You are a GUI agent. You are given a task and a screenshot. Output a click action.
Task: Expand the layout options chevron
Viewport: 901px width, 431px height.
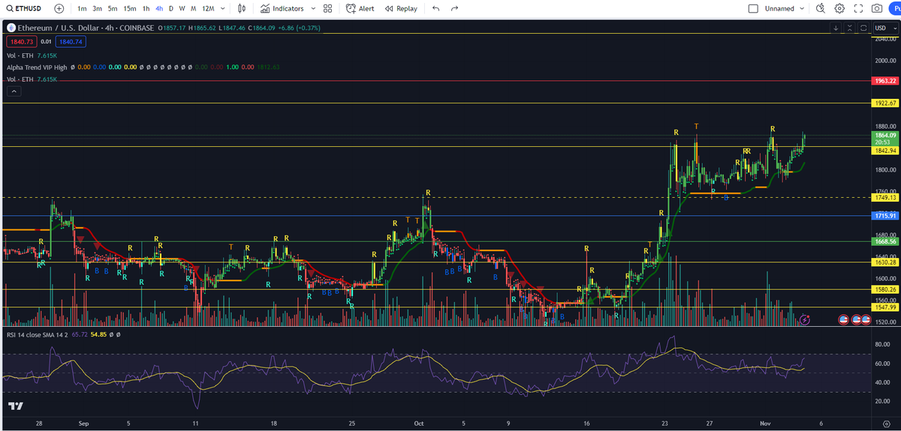coord(803,8)
